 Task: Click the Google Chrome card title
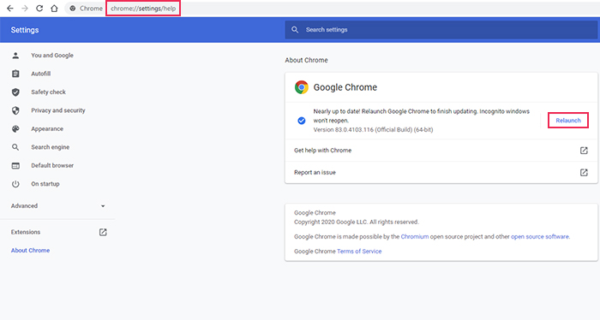(x=345, y=87)
